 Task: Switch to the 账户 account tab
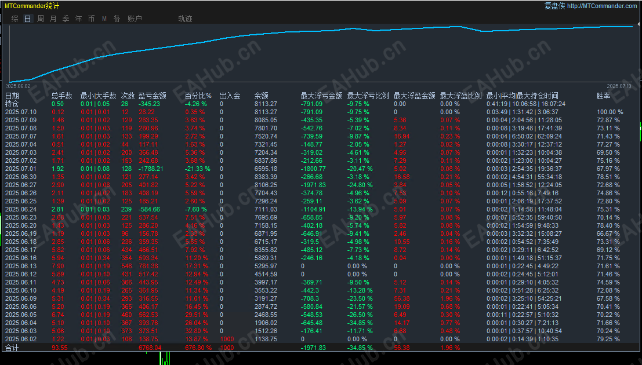[135, 19]
